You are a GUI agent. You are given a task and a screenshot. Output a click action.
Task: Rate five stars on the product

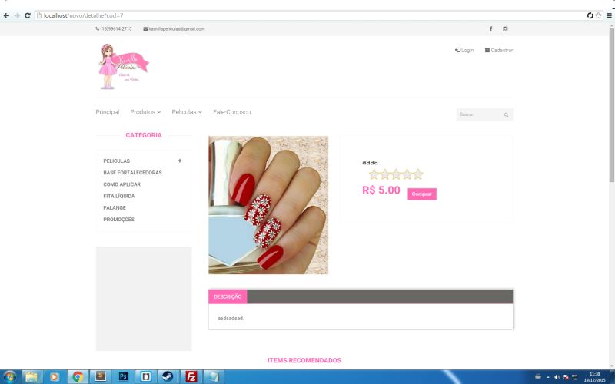418,174
